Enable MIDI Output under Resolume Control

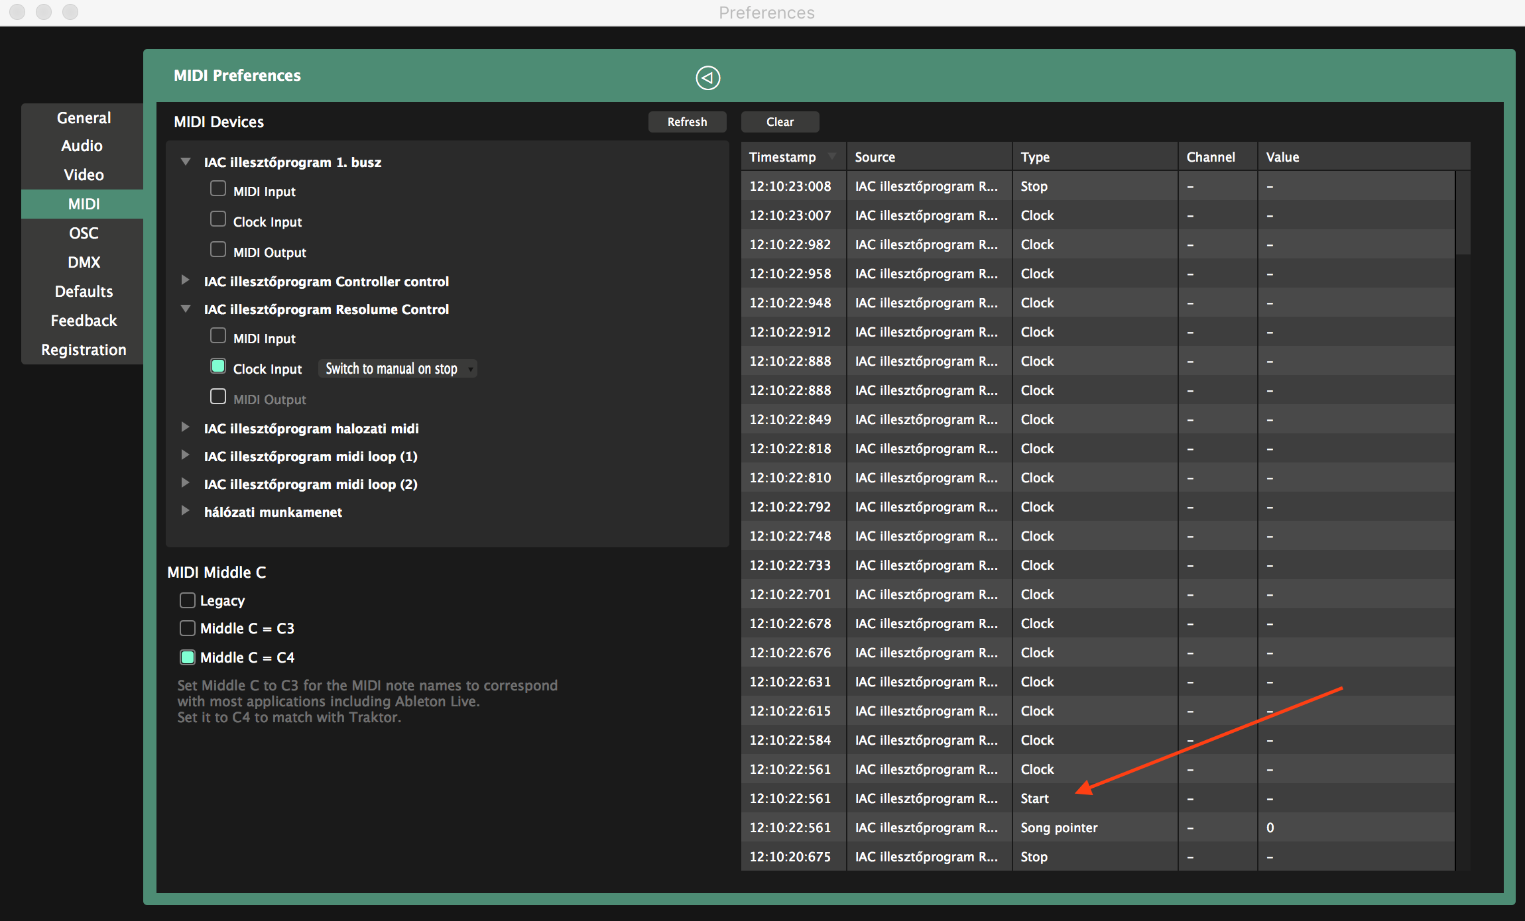[218, 397]
